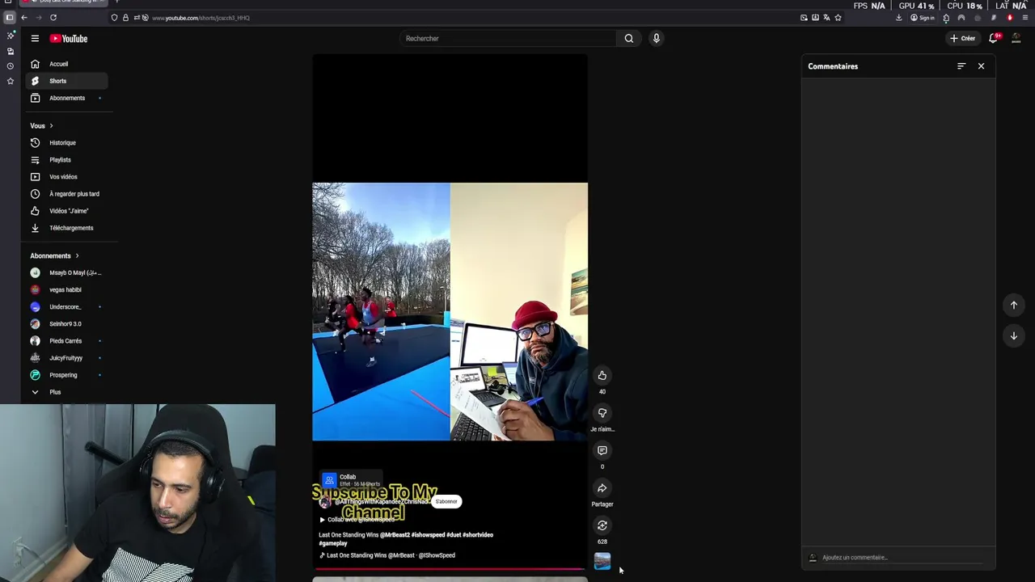Go to Accueil in sidebar
The width and height of the screenshot is (1035, 582).
65,64
